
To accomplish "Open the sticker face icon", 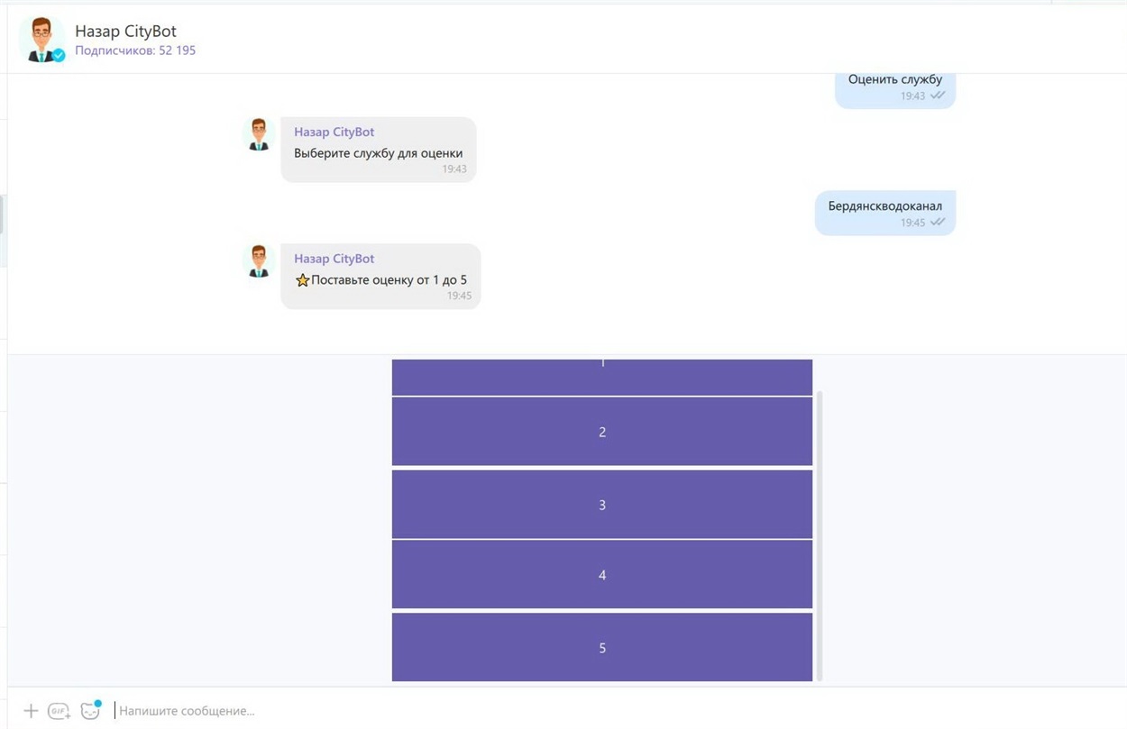I will coord(90,710).
